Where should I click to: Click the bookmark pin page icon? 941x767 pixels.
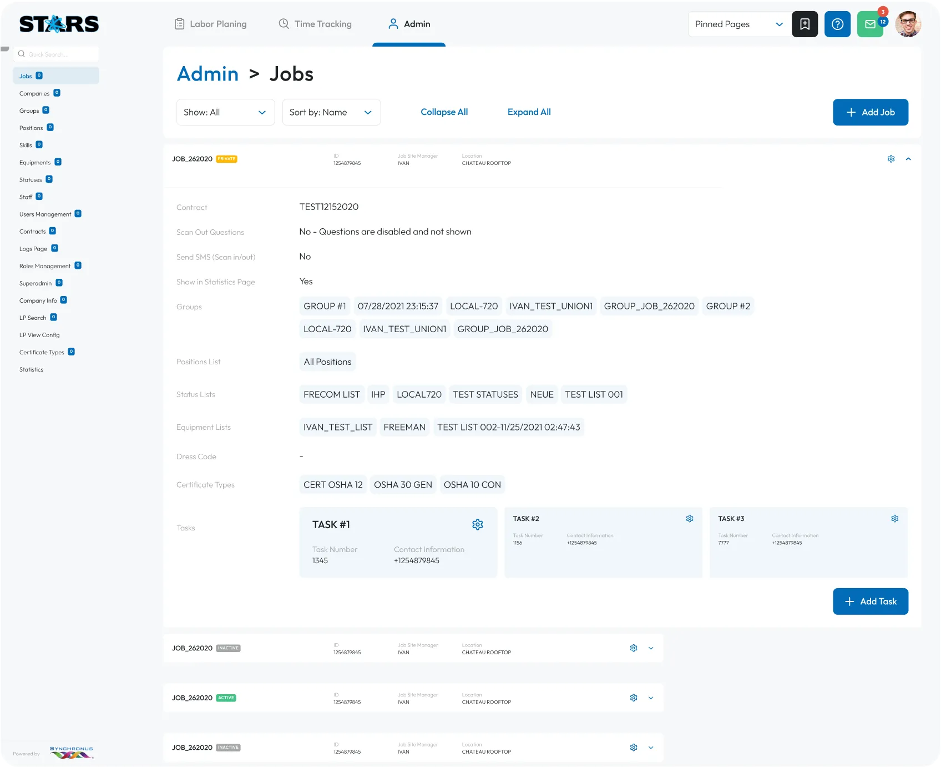pyautogui.click(x=805, y=24)
